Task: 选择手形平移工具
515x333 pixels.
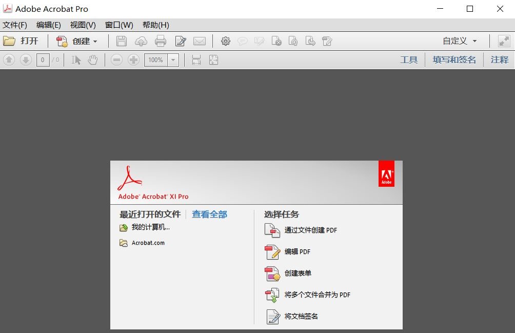Action: coord(93,60)
